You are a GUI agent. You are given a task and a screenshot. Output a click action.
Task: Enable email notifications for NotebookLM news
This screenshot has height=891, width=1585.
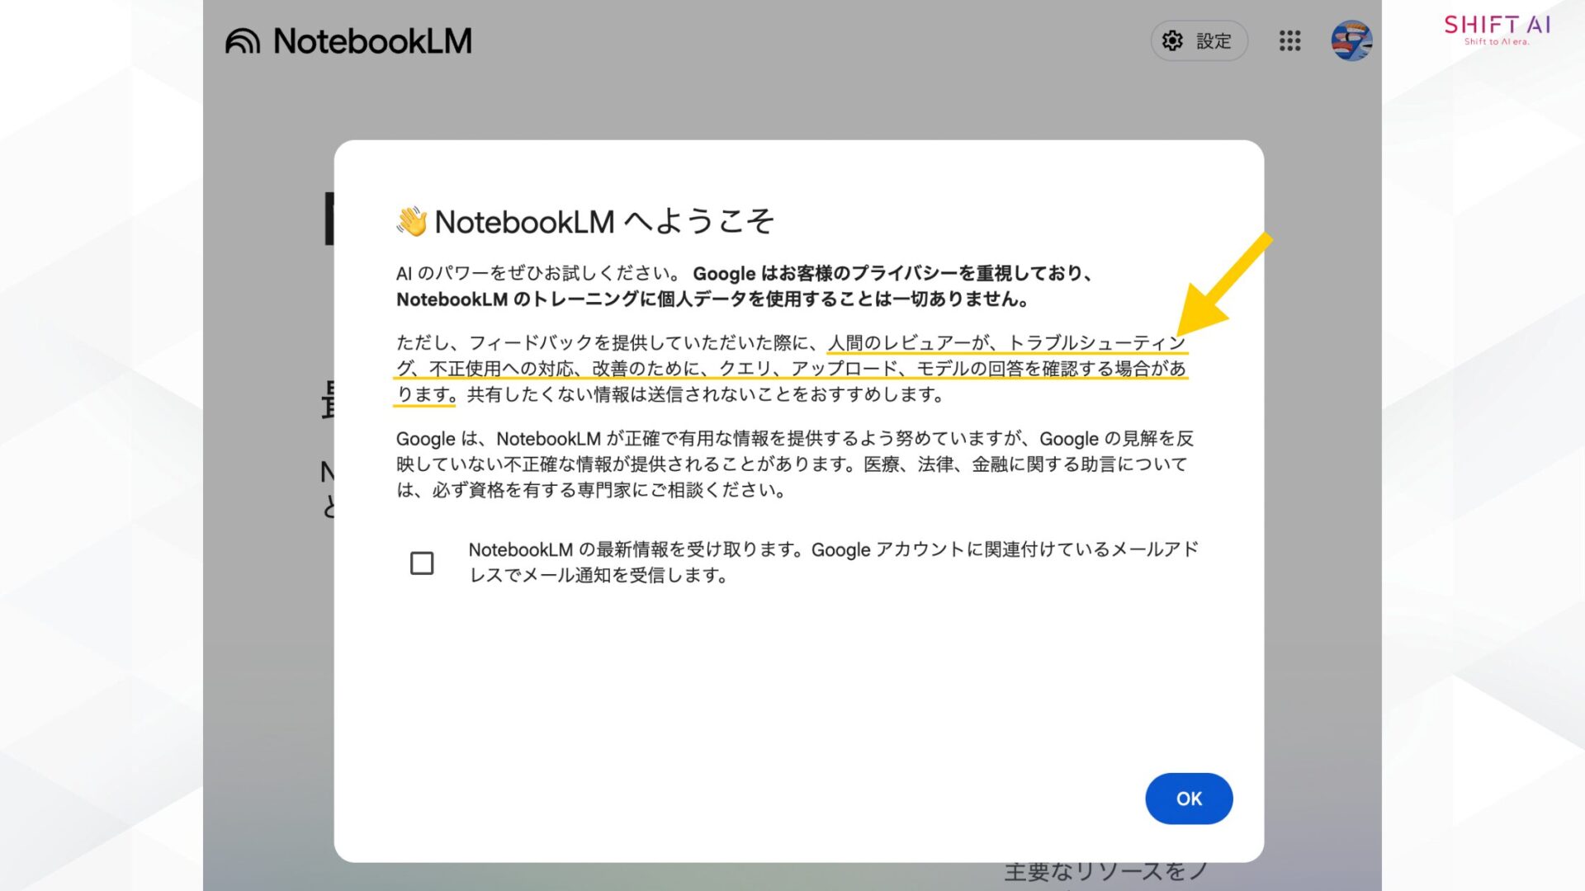(422, 563)
